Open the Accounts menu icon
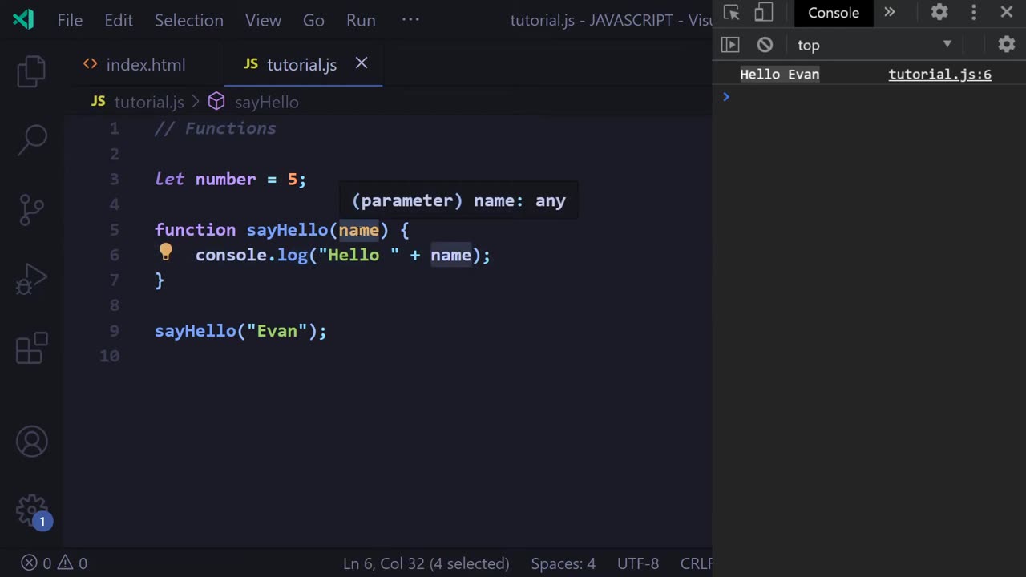 point(32,442)
